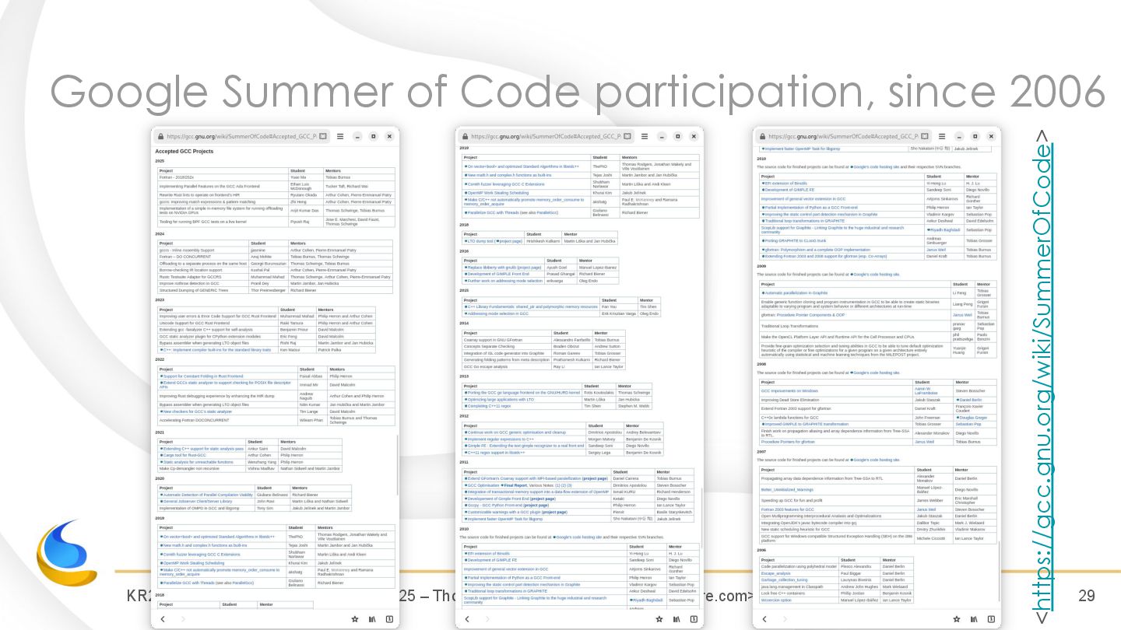Click 'Fortran - 2018/202x' row in 2025 table

[276, 177]
